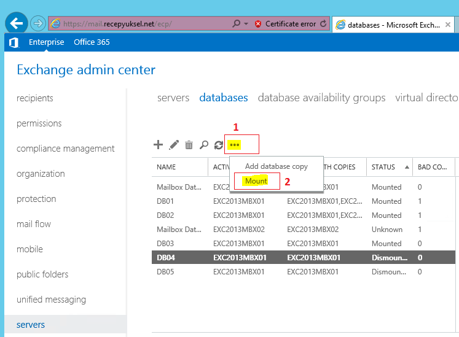Click the red certificate error shield icon
The width and height of the screenshot is (459, 337).
[x=258, y=24]
